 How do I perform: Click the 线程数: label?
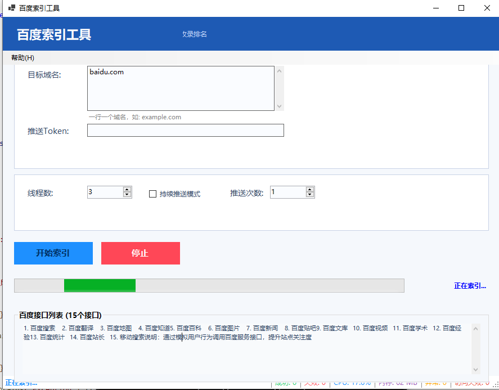click(41, 193)
